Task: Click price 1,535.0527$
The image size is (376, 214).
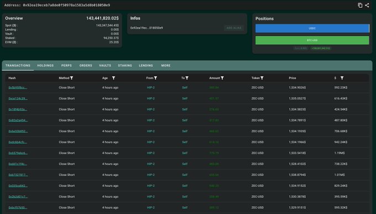Action: coord(297,98)
